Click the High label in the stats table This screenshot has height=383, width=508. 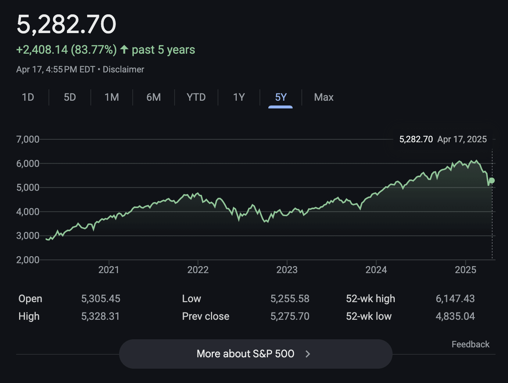(29, 316)
